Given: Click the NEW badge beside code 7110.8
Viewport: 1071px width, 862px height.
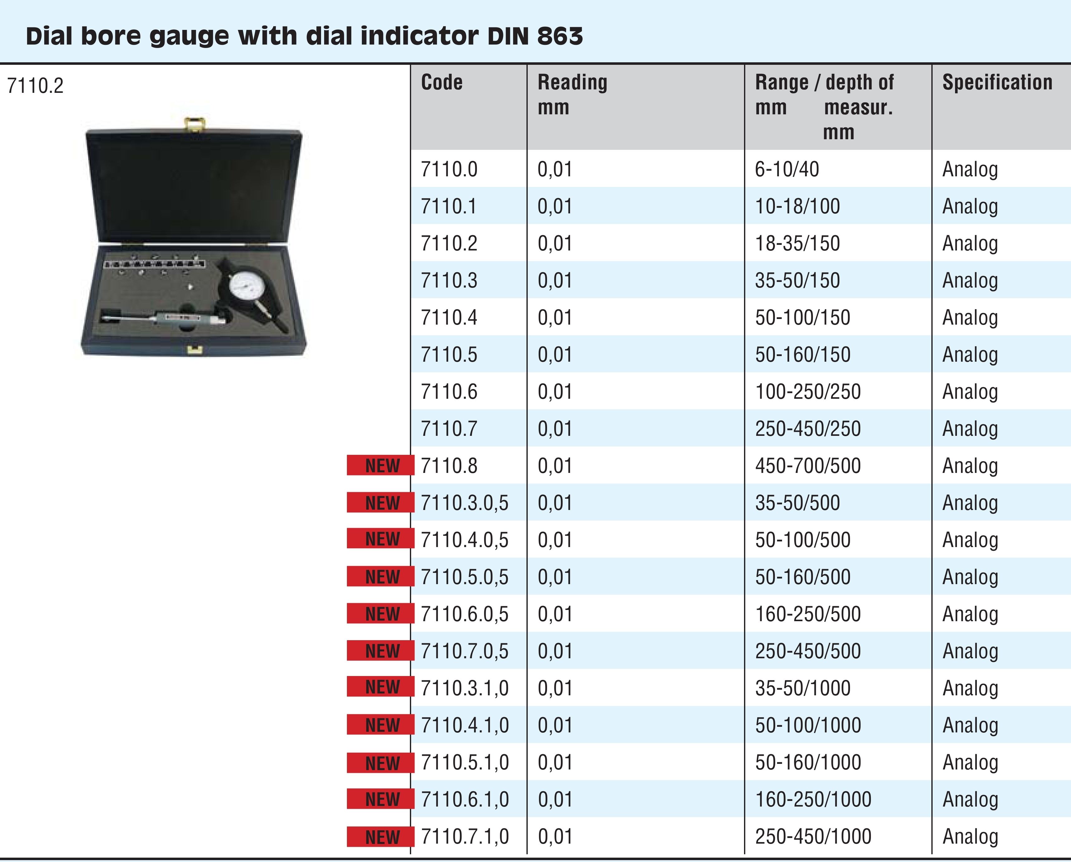Looking at the screenshot, I should click(x=381, y=465).
